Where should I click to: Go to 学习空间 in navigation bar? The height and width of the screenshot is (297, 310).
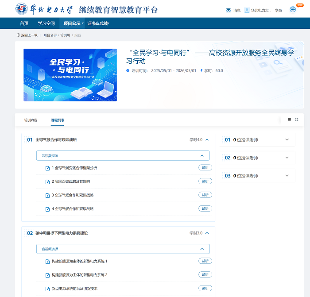(46, 23)
